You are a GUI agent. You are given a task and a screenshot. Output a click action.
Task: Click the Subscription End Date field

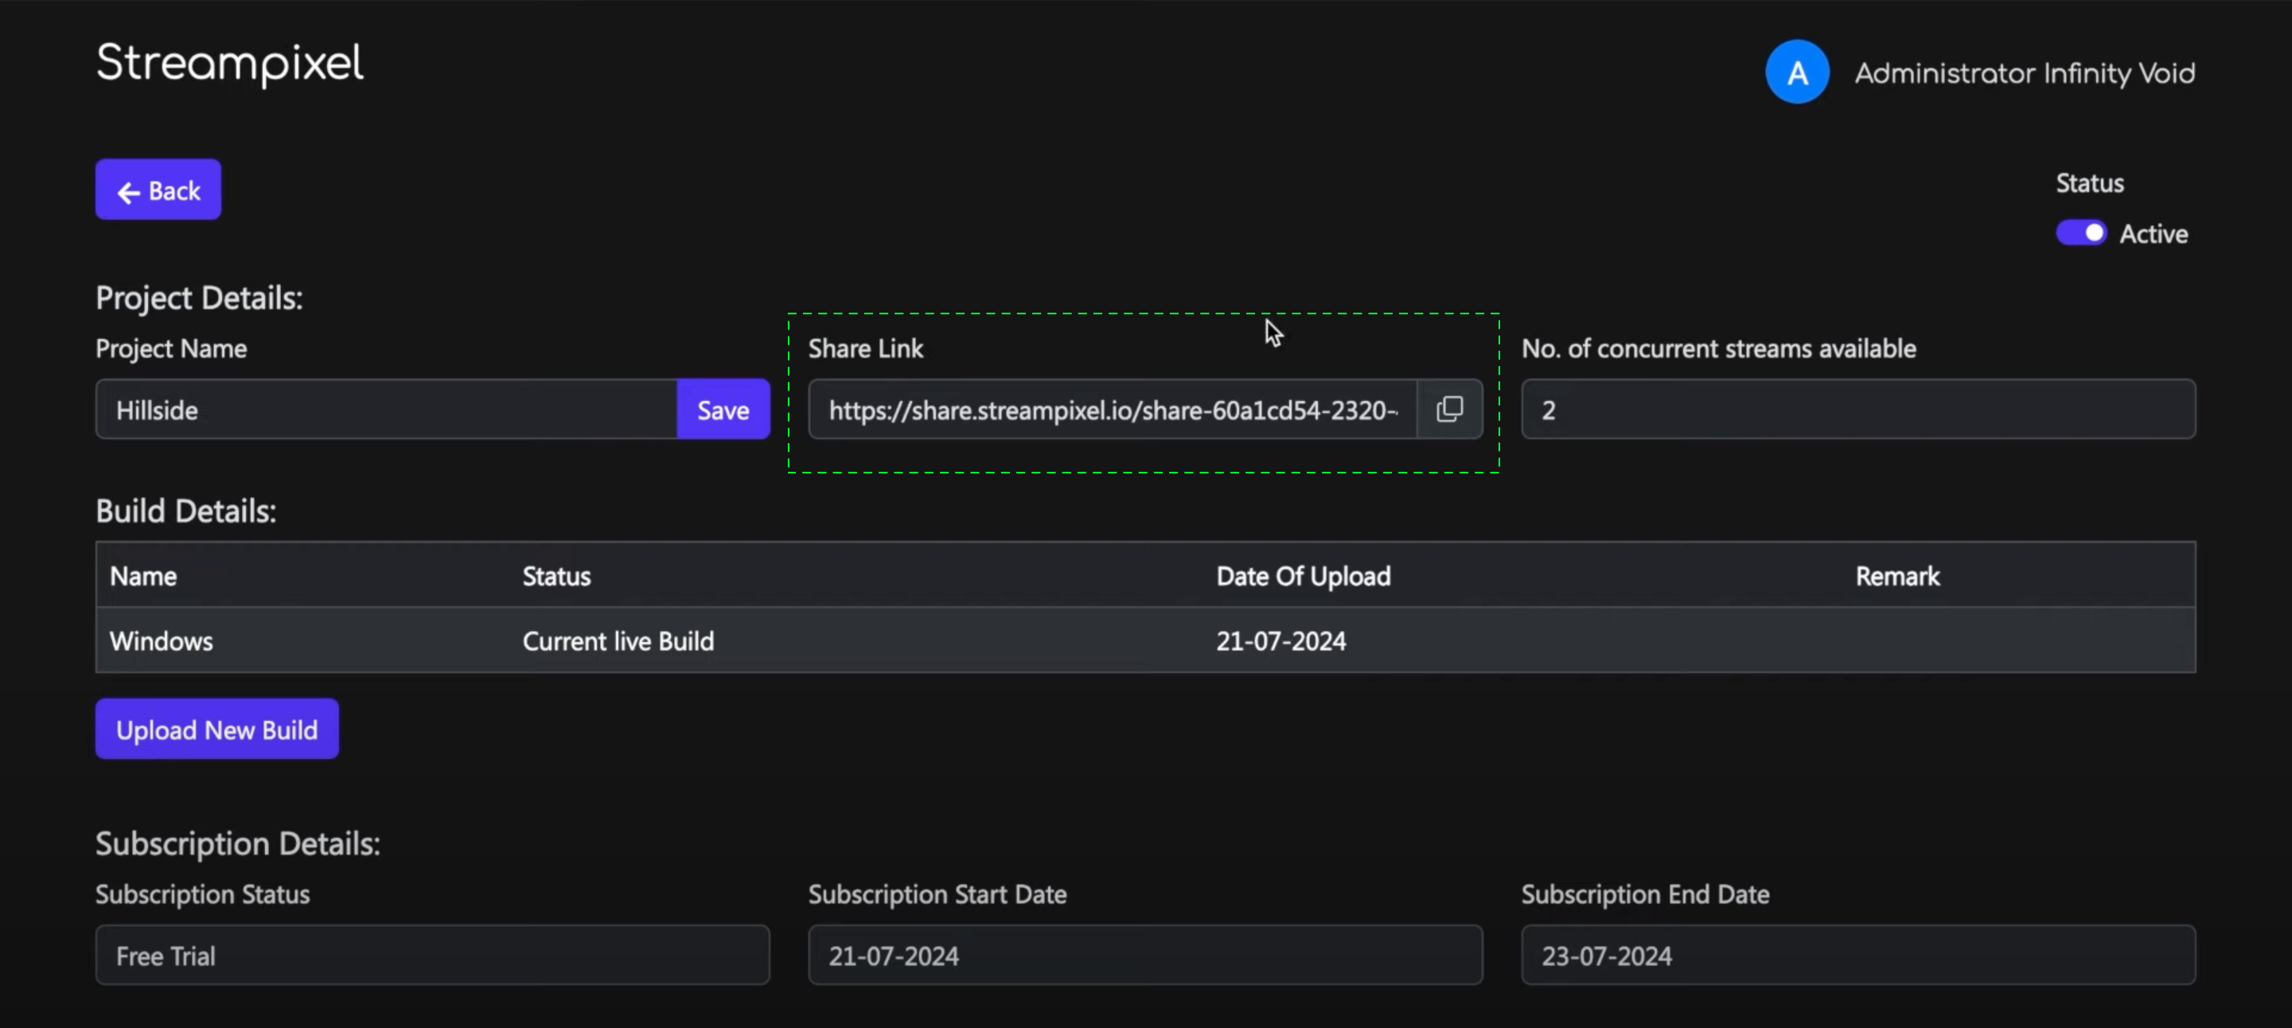pyautogui.click(x=1857, y=955)
